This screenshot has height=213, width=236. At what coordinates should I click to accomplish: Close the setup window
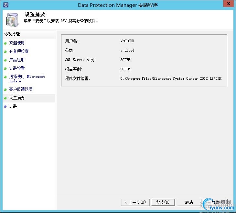[x=229, y=4]
